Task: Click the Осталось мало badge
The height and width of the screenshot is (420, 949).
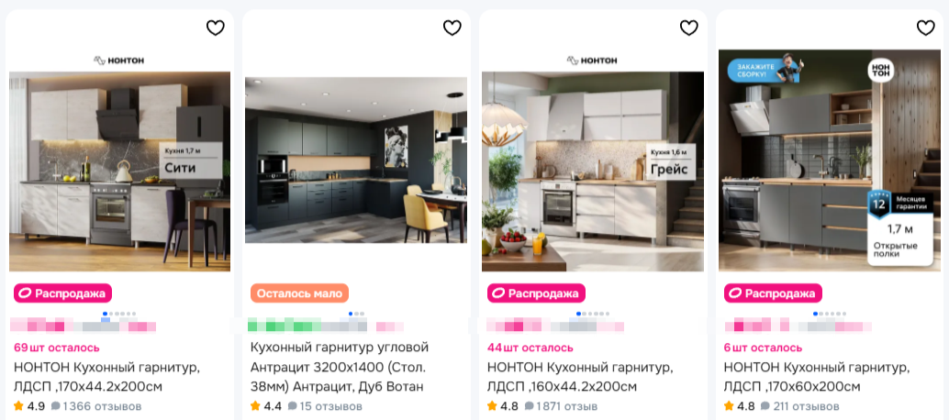Action: 299,293
